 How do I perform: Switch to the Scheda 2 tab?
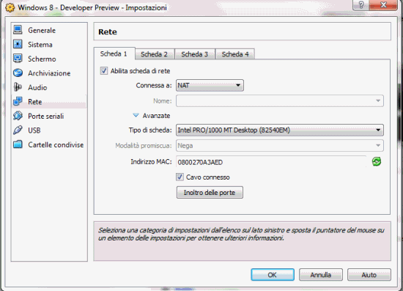(x=154, y=54)
